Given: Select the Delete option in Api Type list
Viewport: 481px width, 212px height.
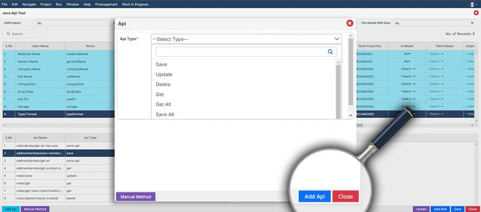Looking at the screenshot, I should (163, 84).
